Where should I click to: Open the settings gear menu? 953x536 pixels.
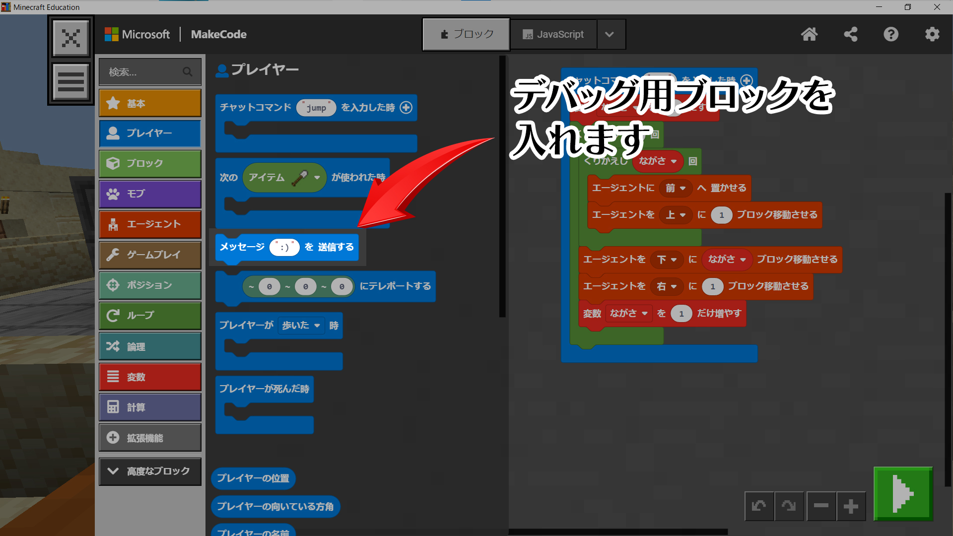(932, 34)
